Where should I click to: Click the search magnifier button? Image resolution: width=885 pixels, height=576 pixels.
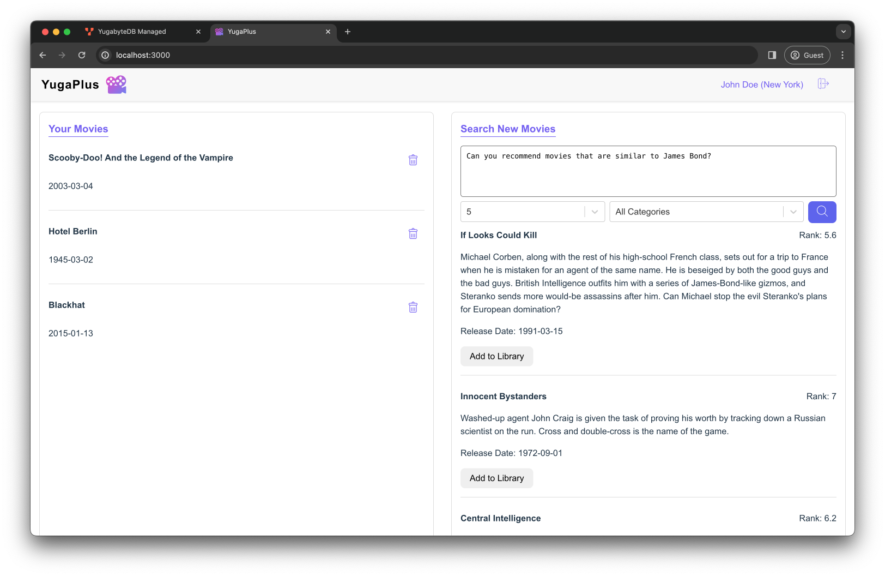(822, 212)
